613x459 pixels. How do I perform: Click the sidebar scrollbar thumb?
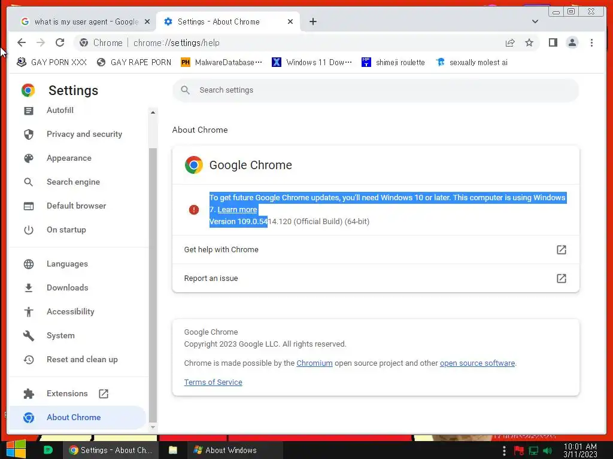[153, 285]
